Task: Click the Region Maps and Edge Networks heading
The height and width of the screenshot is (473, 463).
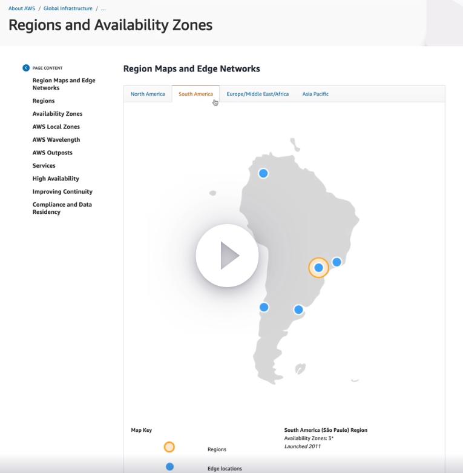Action: [x=191, y=69]
